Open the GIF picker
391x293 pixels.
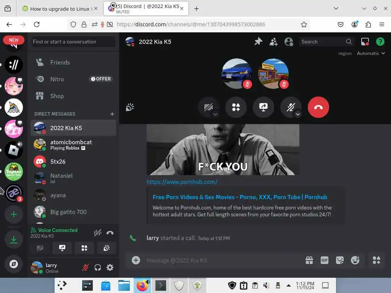(x=325, y=260)
